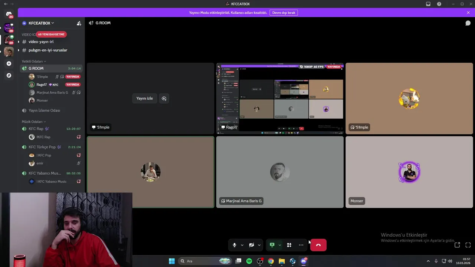Disconnect from the call with the red hang-up button

318,245
